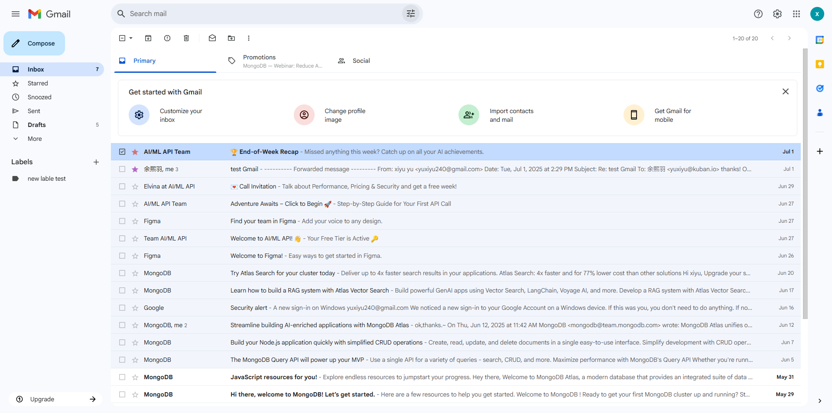Tick checkbox for Adventure Awaits email
Screen dimensions: 832x413
(x=122, y=204)
